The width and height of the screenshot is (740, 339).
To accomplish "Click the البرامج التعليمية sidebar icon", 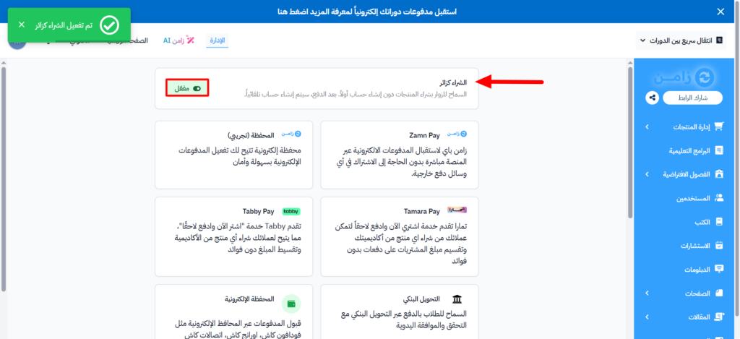I will [x=718, y=150].
